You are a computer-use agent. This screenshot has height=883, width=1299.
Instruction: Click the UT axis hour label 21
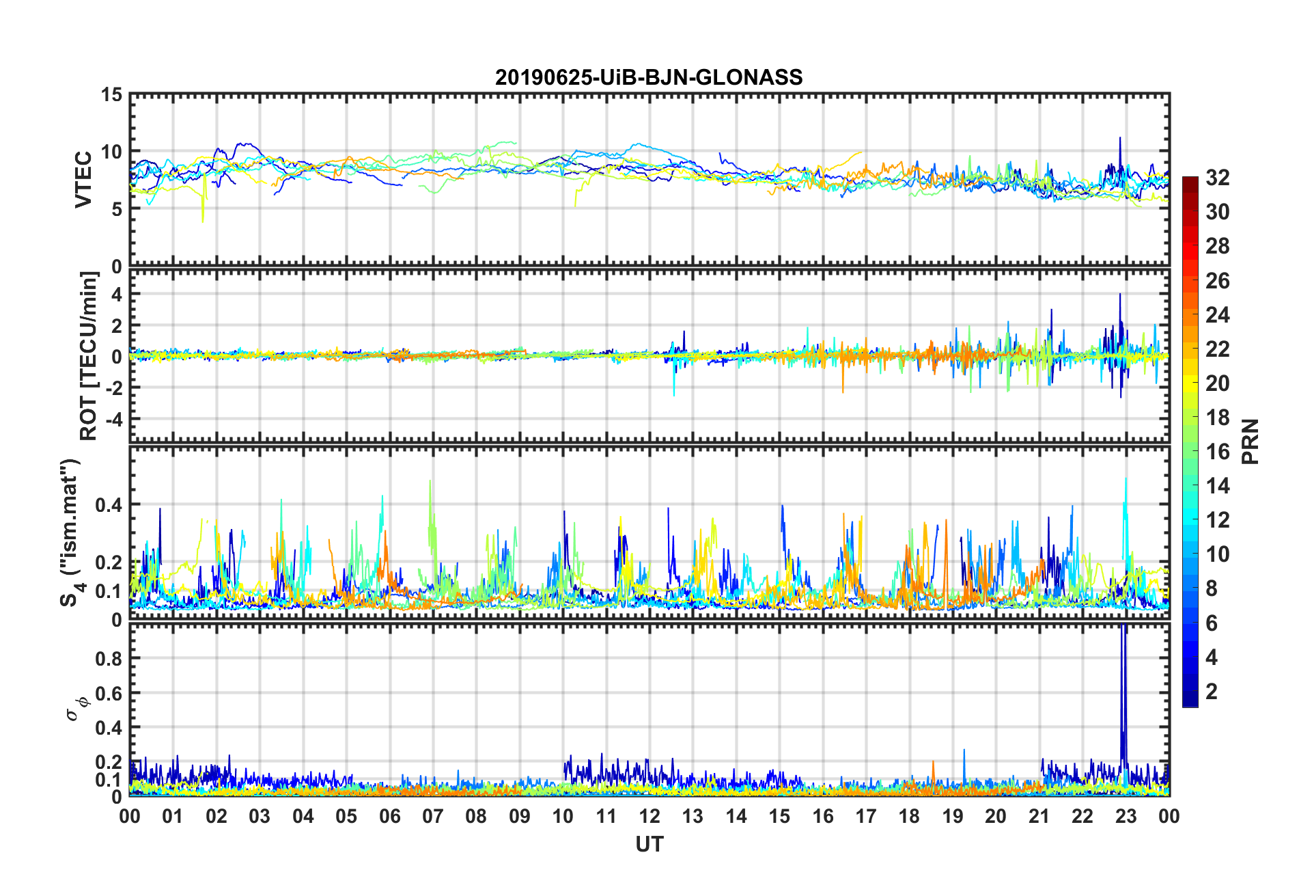1039,817
